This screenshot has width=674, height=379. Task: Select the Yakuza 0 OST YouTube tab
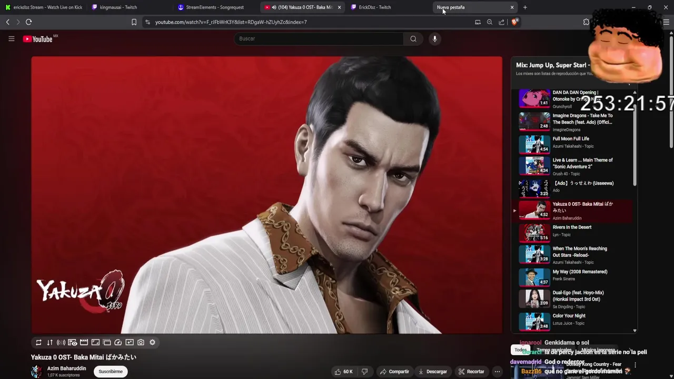(x=302, y=7)
